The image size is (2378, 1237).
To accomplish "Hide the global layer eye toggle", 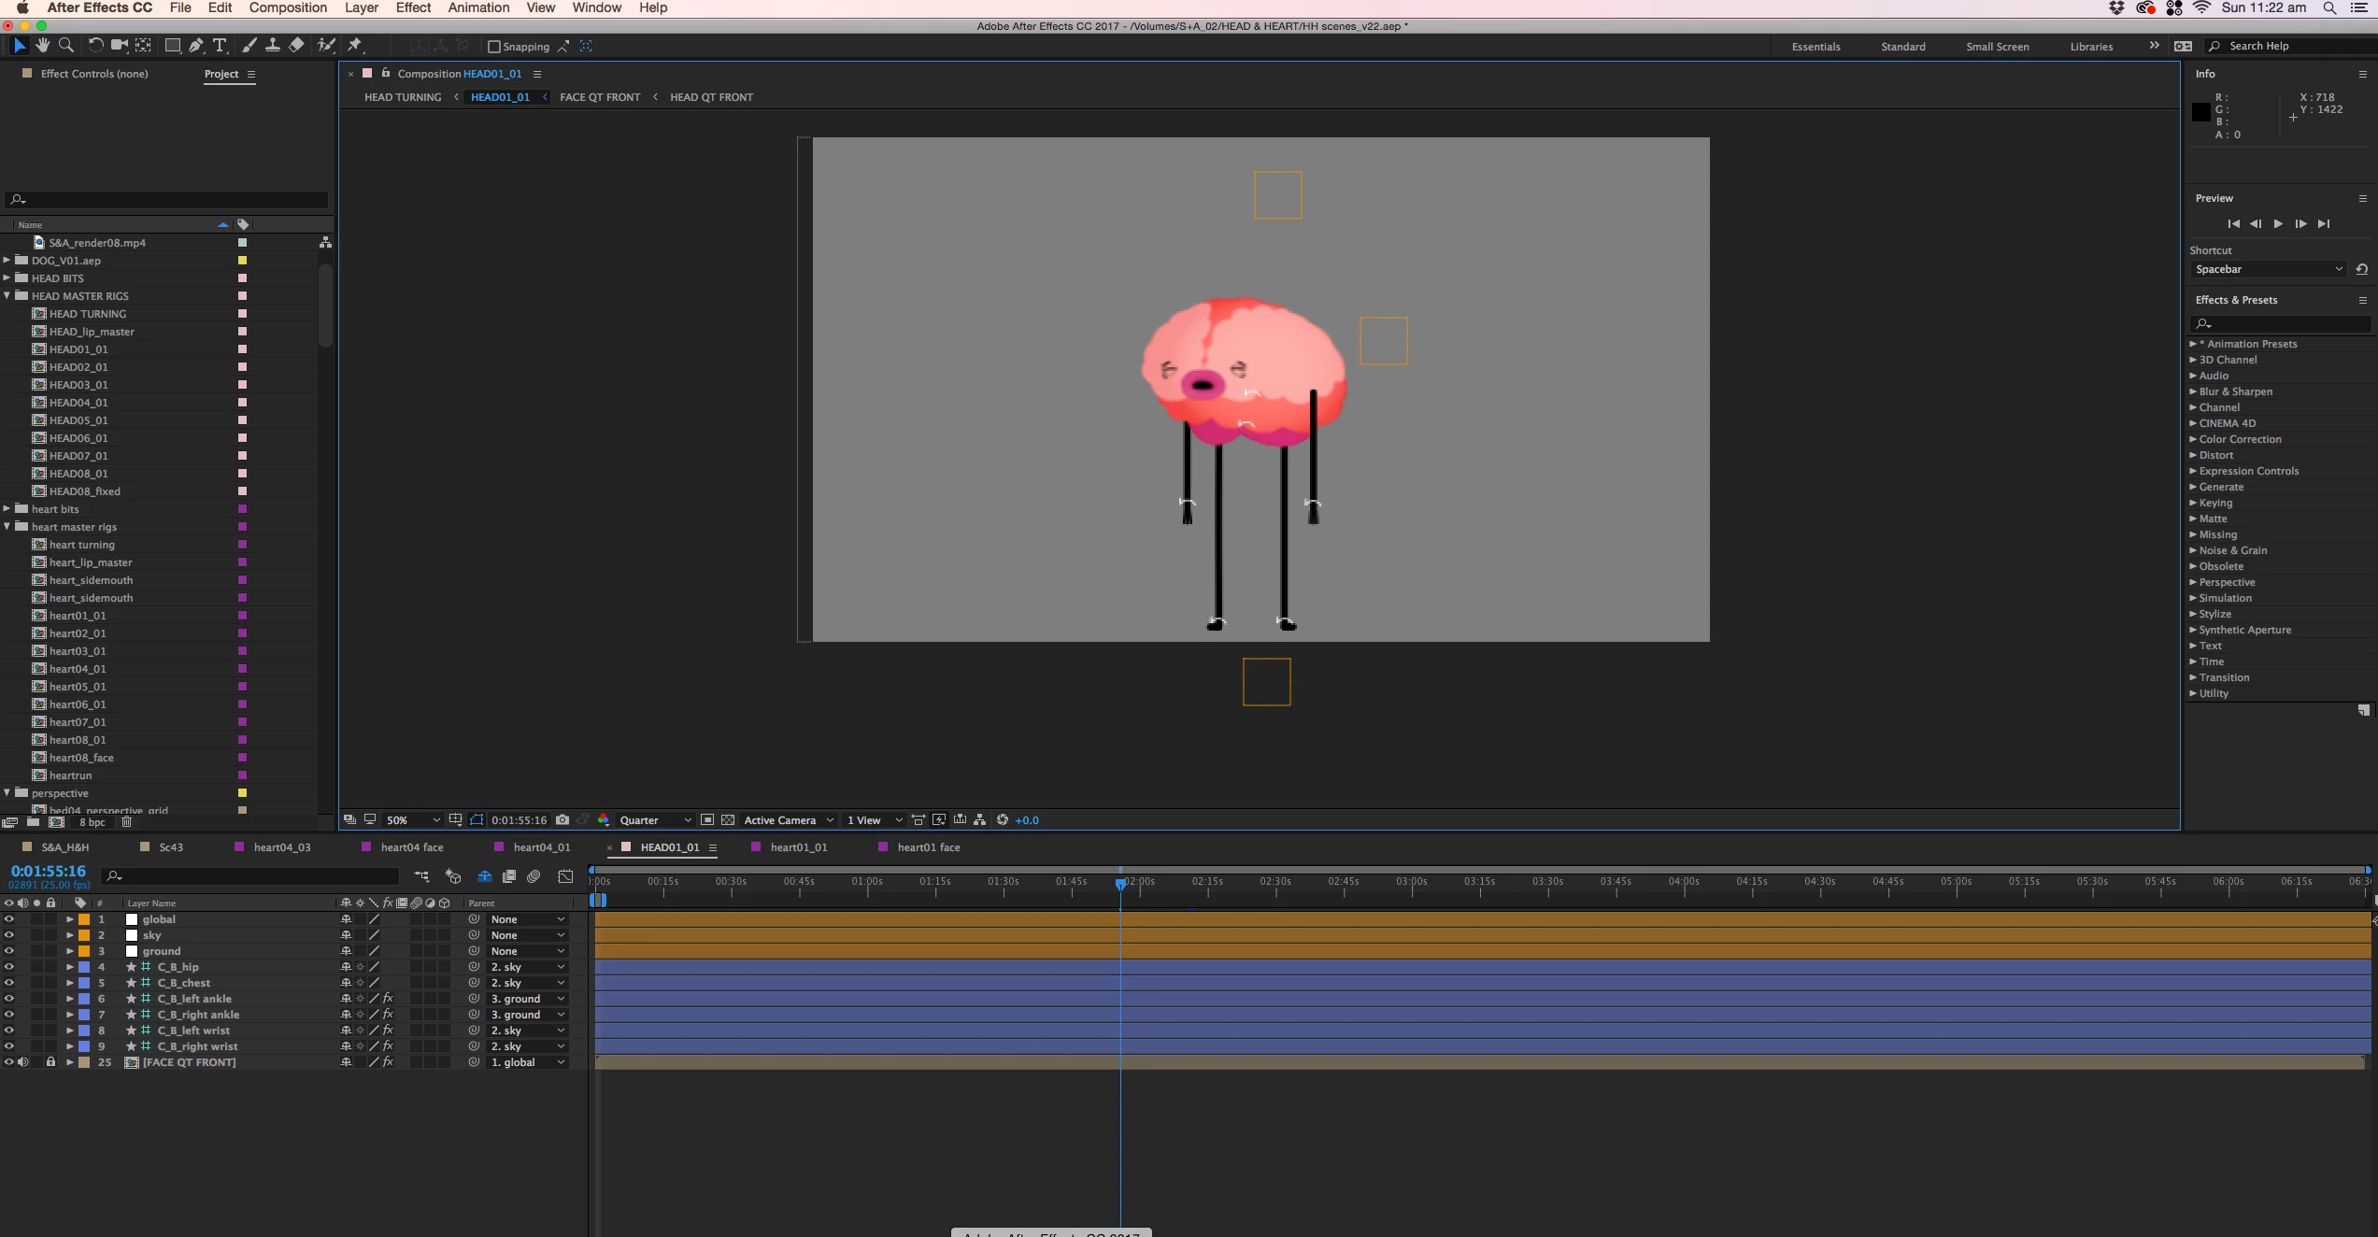I will pyautogui.click(x=9, y=919).
